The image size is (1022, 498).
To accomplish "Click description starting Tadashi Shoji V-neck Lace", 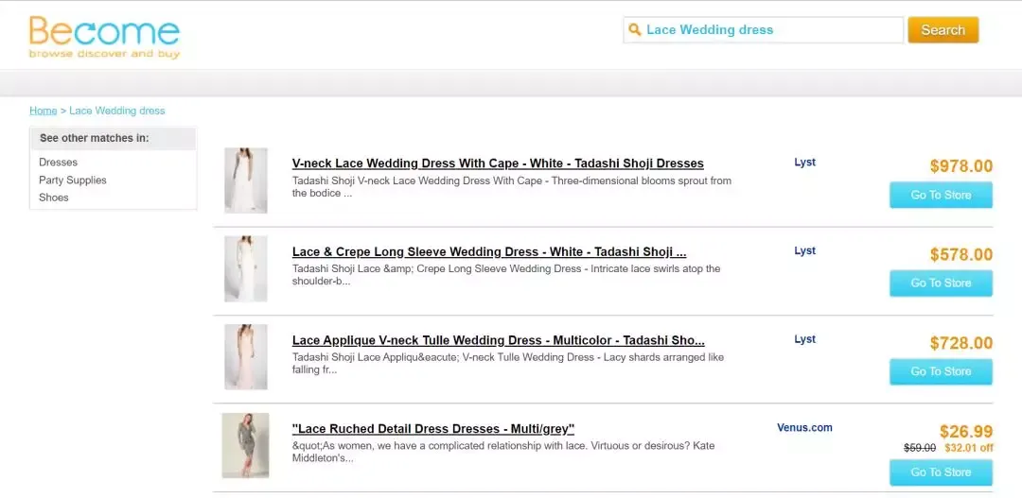I will click(x=512, y=187).
